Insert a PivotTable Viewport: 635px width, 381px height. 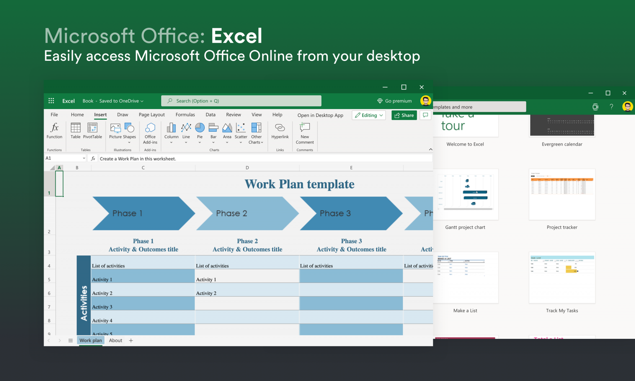coord(92,131)
